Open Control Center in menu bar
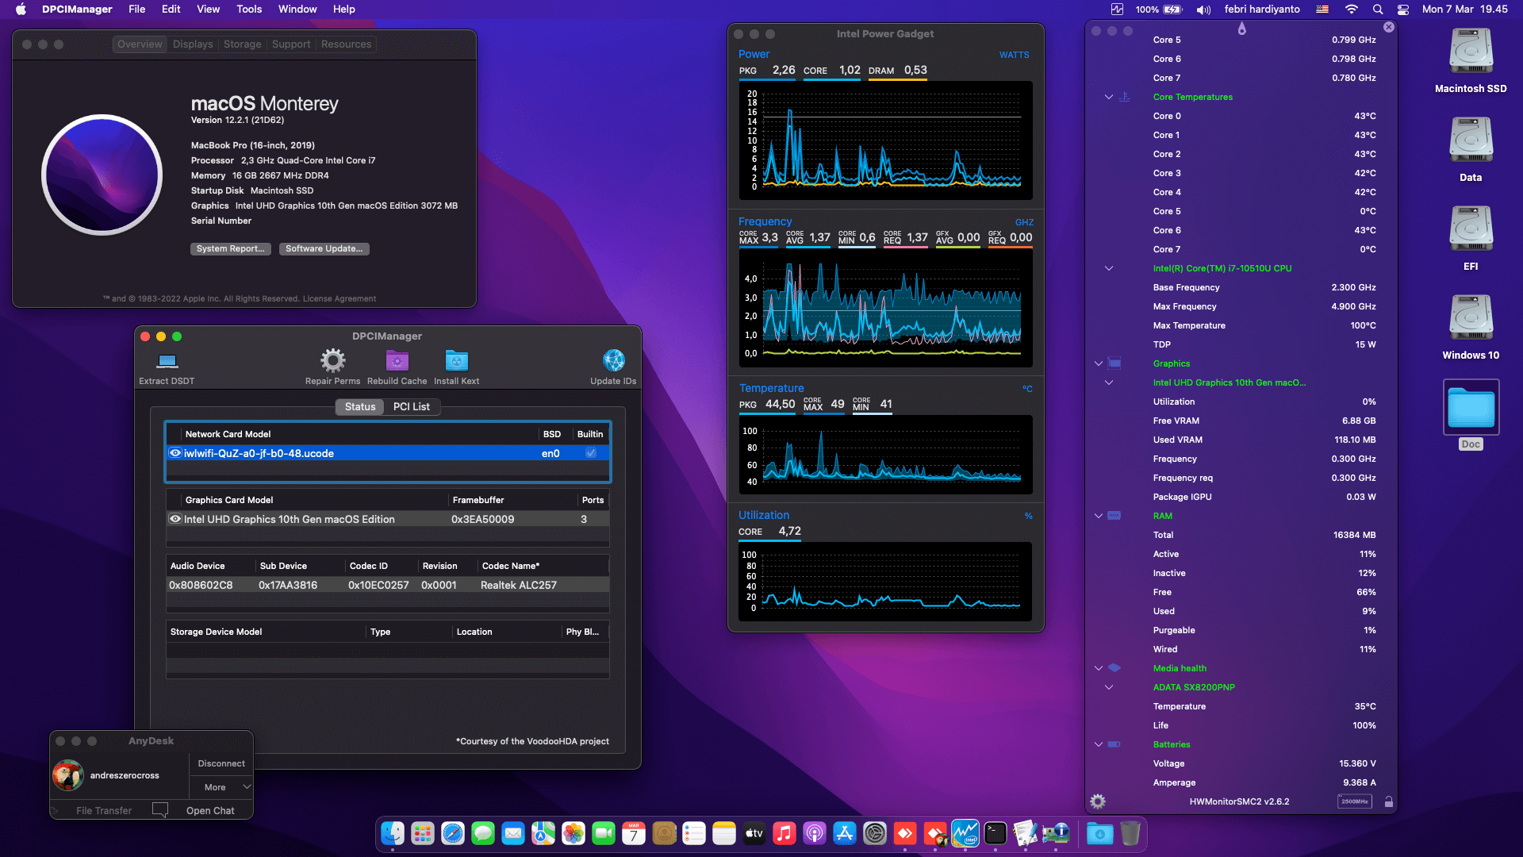Image resolution: width=1523 pixels, height=857 pixels. pyautogui.click(x=1403, y=10)
